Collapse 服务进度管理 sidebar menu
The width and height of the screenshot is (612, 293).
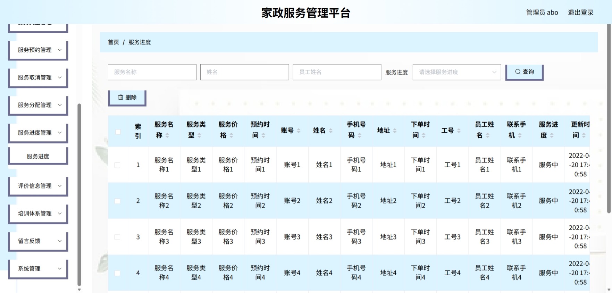(38, 133)
